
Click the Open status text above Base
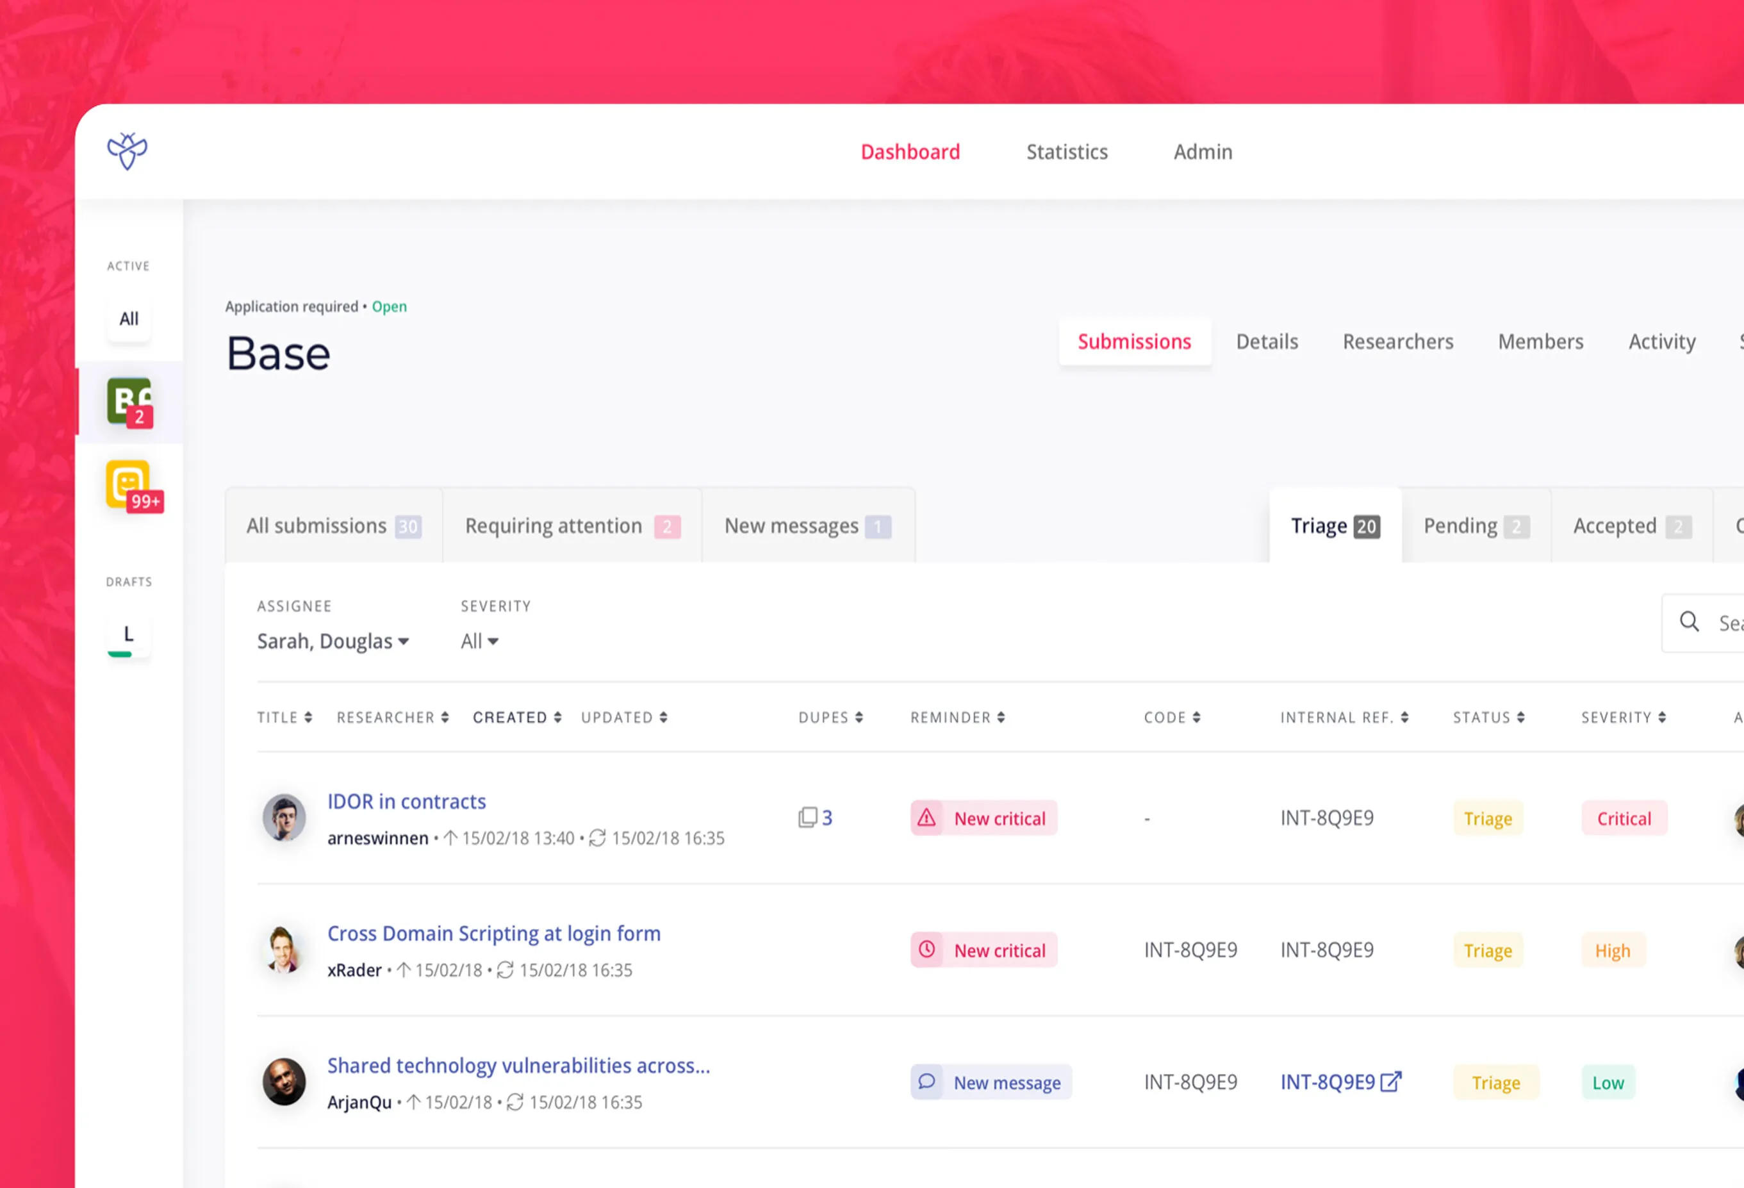pos(389,306)
